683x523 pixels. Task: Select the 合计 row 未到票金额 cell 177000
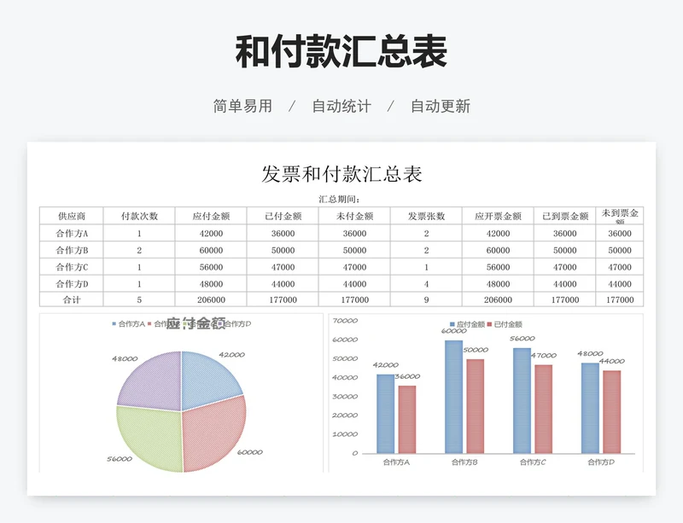620,299
